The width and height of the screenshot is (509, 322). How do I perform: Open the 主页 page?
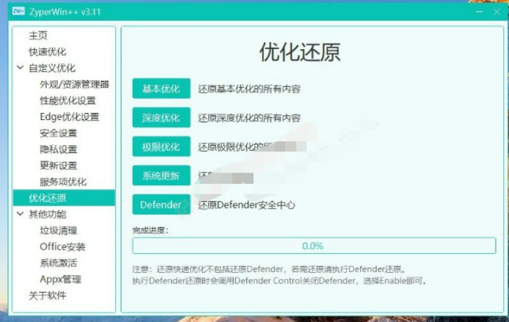coord(38,36)
